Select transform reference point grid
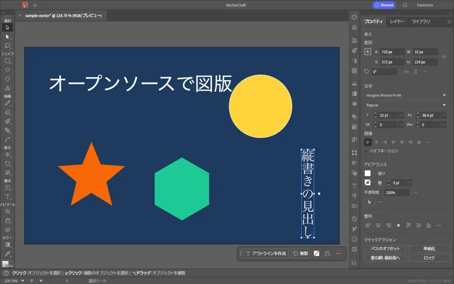 (368, 52)
